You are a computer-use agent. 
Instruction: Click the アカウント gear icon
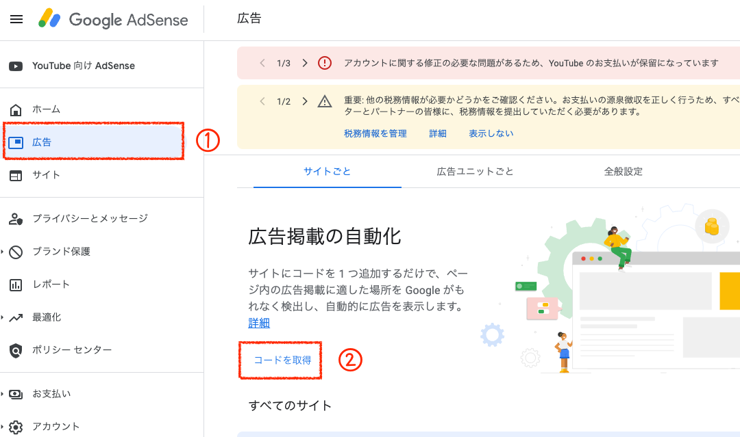pyautogui.click(x=16, y=427)
